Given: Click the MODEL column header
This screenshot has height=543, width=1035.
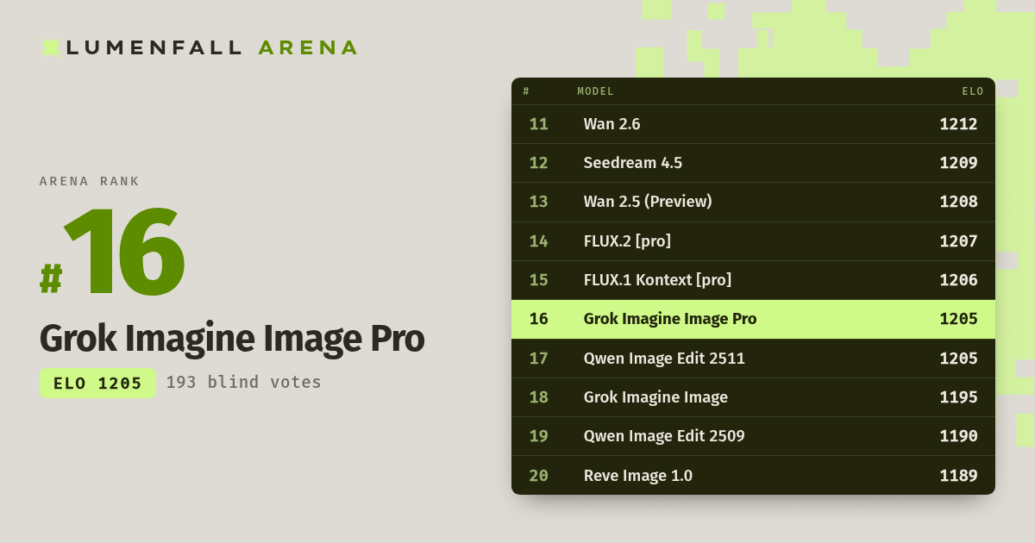Looking at the screenshot, I should coord(595,91).
